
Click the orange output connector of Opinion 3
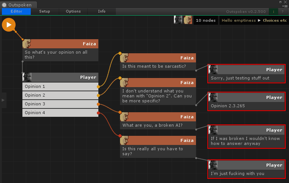coord(98,104)
